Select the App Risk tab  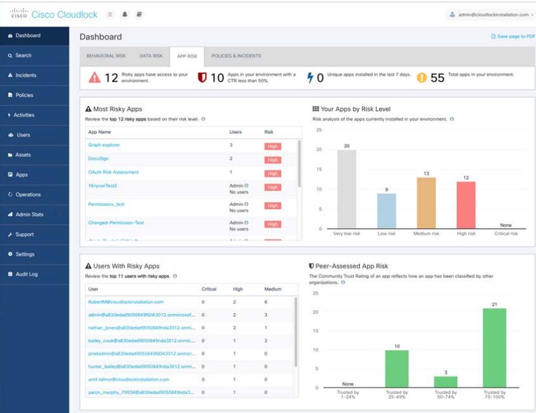point(187,56)
